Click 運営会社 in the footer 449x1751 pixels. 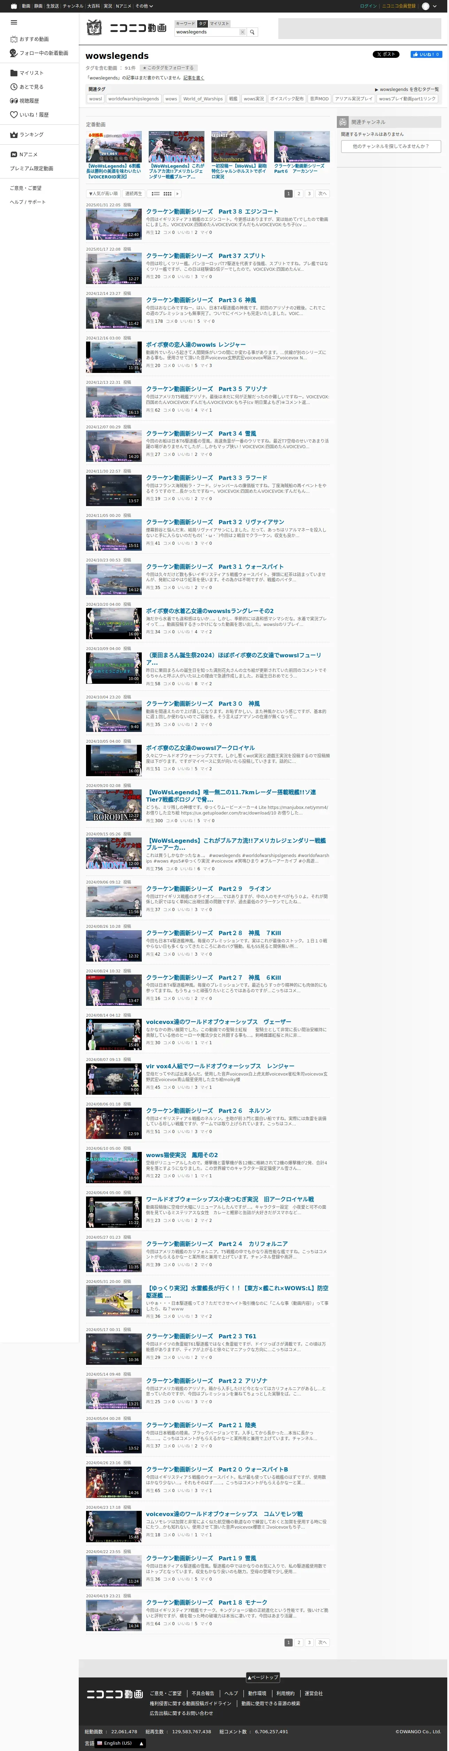pos(313,1693)
